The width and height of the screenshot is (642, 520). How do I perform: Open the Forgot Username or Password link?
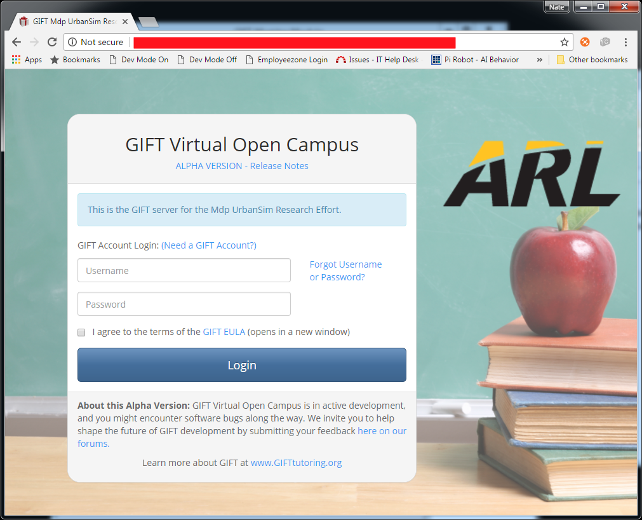345,271
